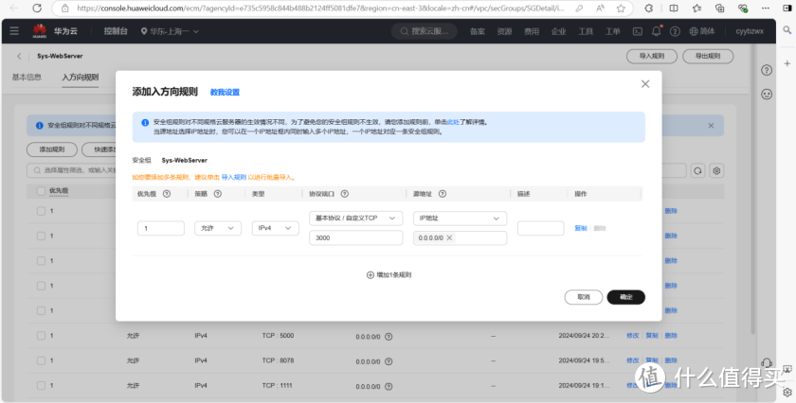
Task: Go back from Sys-WebServer detail page
Action: 19,56
